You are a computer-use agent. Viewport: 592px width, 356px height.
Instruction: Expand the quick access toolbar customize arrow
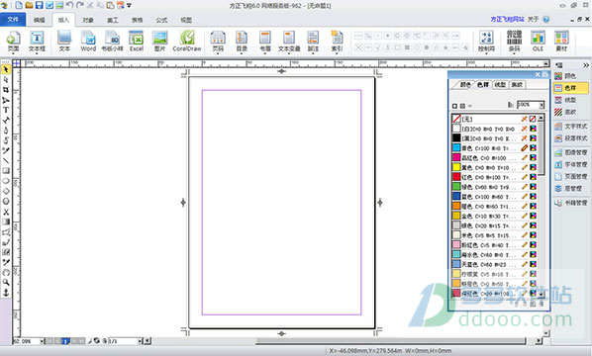coord(130,6)
